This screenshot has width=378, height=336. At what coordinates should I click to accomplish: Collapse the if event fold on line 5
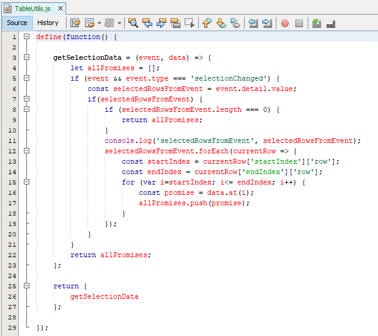click(x=26, y=78)
